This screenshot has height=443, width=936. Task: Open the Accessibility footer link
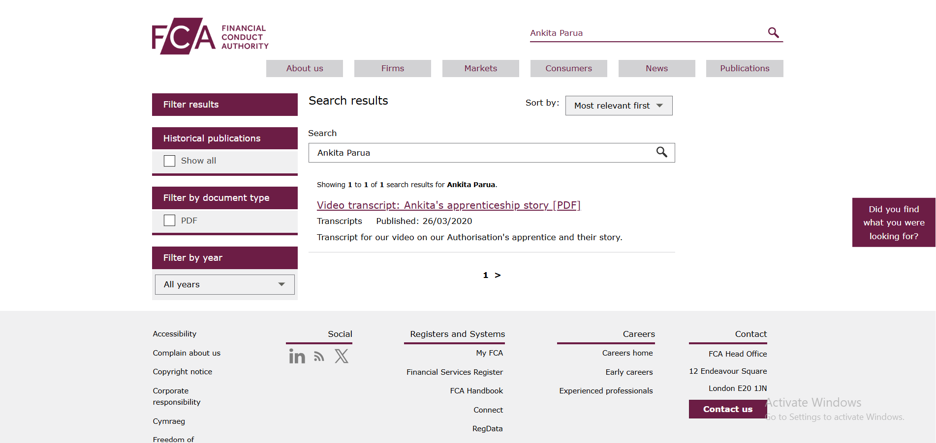(x=175, y=334)
